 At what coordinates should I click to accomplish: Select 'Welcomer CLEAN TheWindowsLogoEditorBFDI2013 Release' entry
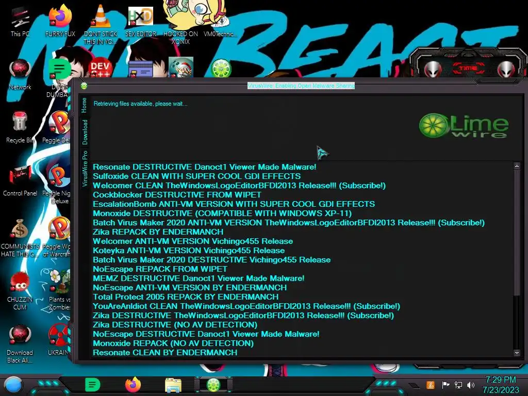239,186
